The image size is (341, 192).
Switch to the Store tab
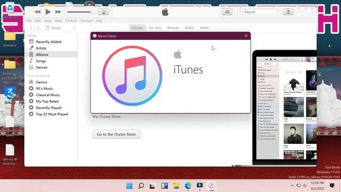[x=204, y=28]
